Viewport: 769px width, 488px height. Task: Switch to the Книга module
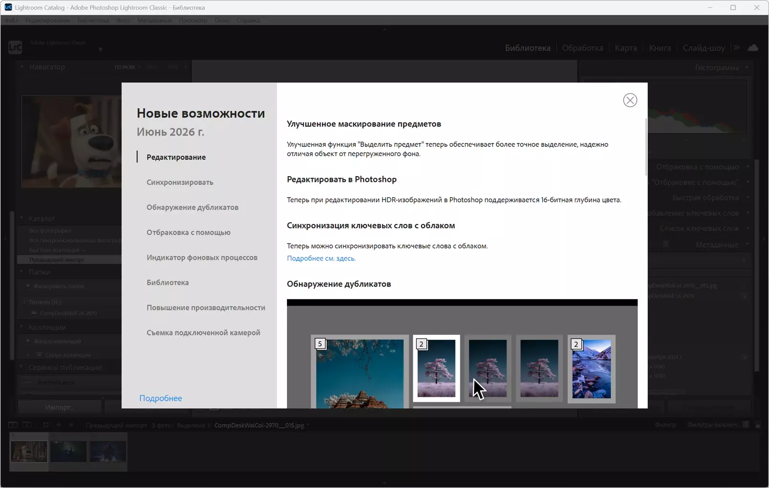tap(660, 48)
